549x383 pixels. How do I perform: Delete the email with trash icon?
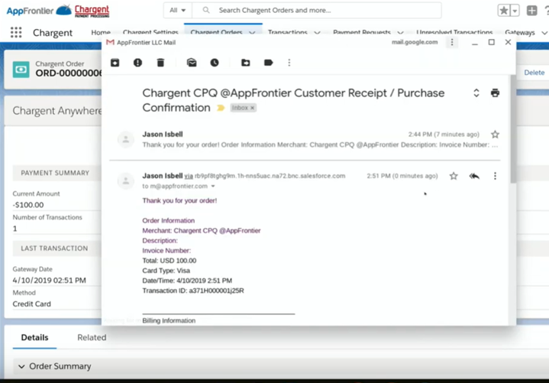point(160,63)
